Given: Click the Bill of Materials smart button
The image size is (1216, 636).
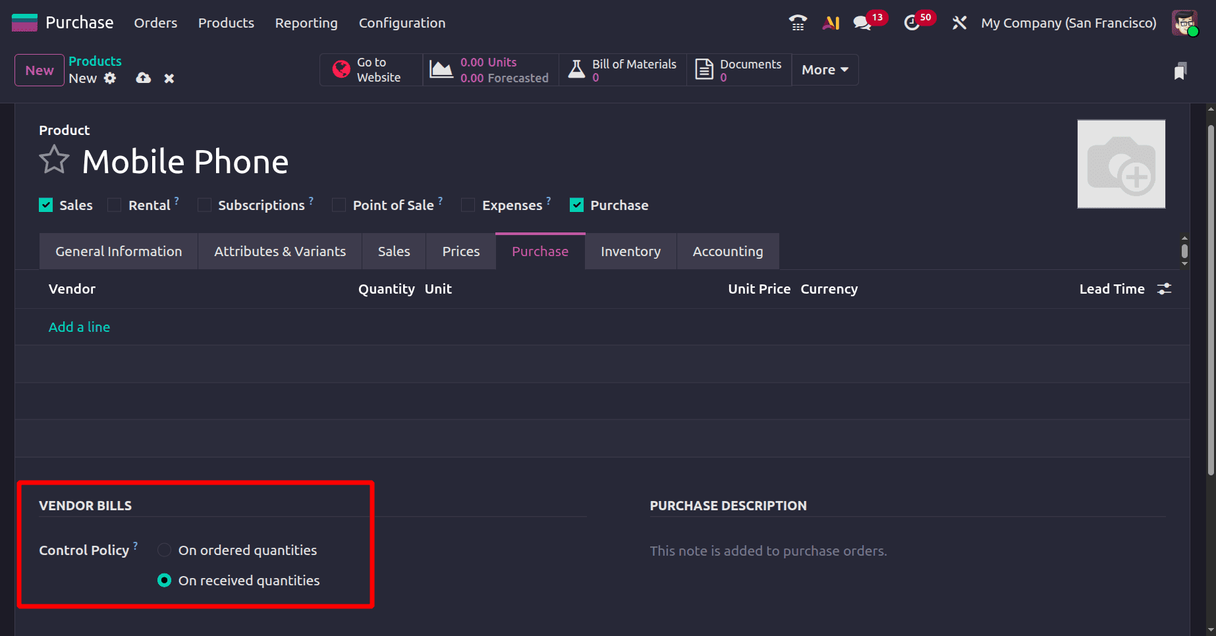Looking at the screenshot, I should [x=621, y=69].
